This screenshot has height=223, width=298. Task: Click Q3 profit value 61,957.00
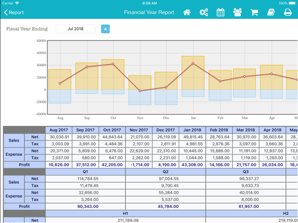pyautogui.click(x=248, y=206)
